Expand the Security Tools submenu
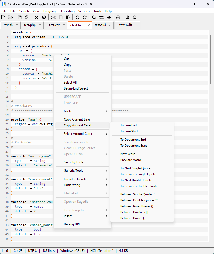 tap(82, 162)
